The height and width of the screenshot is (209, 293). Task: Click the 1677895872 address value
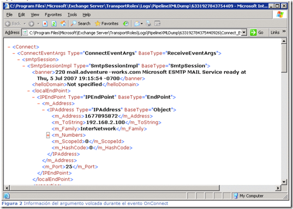pyautogui.click(x=101, y=116)
